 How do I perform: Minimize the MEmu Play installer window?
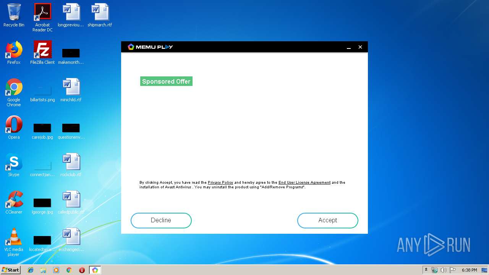(x=349, y=47)
